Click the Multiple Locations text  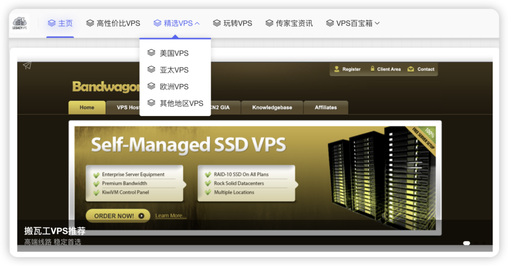[234, 192]
